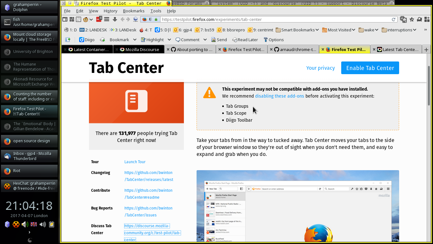Viewport: 433px width, 244px height.
Task: Open the Comment dropdown arrow
Action: click(205, 40)
